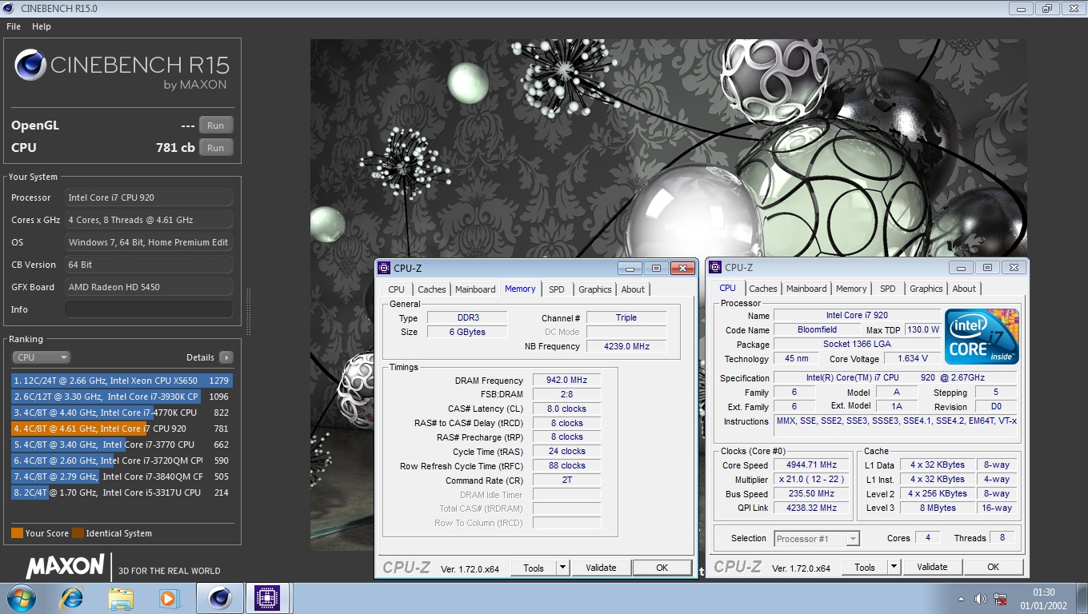
Task: Open Processor #1 selection dropdown
Action: pos(817,539)
